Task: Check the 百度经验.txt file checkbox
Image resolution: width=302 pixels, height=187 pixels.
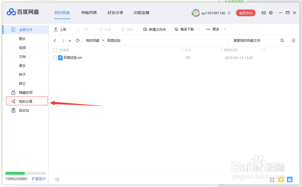Action: click(55, 57)
